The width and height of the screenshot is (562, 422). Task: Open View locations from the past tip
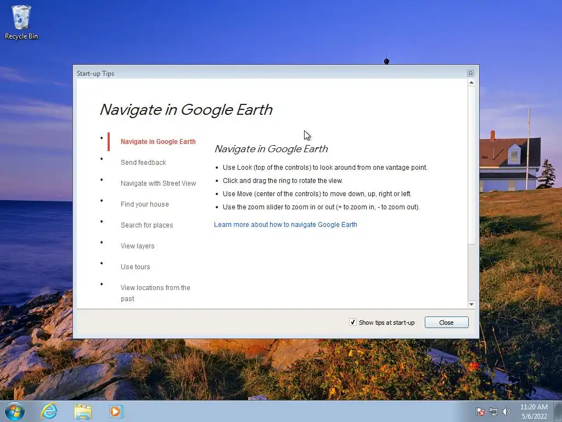(155, 293)
